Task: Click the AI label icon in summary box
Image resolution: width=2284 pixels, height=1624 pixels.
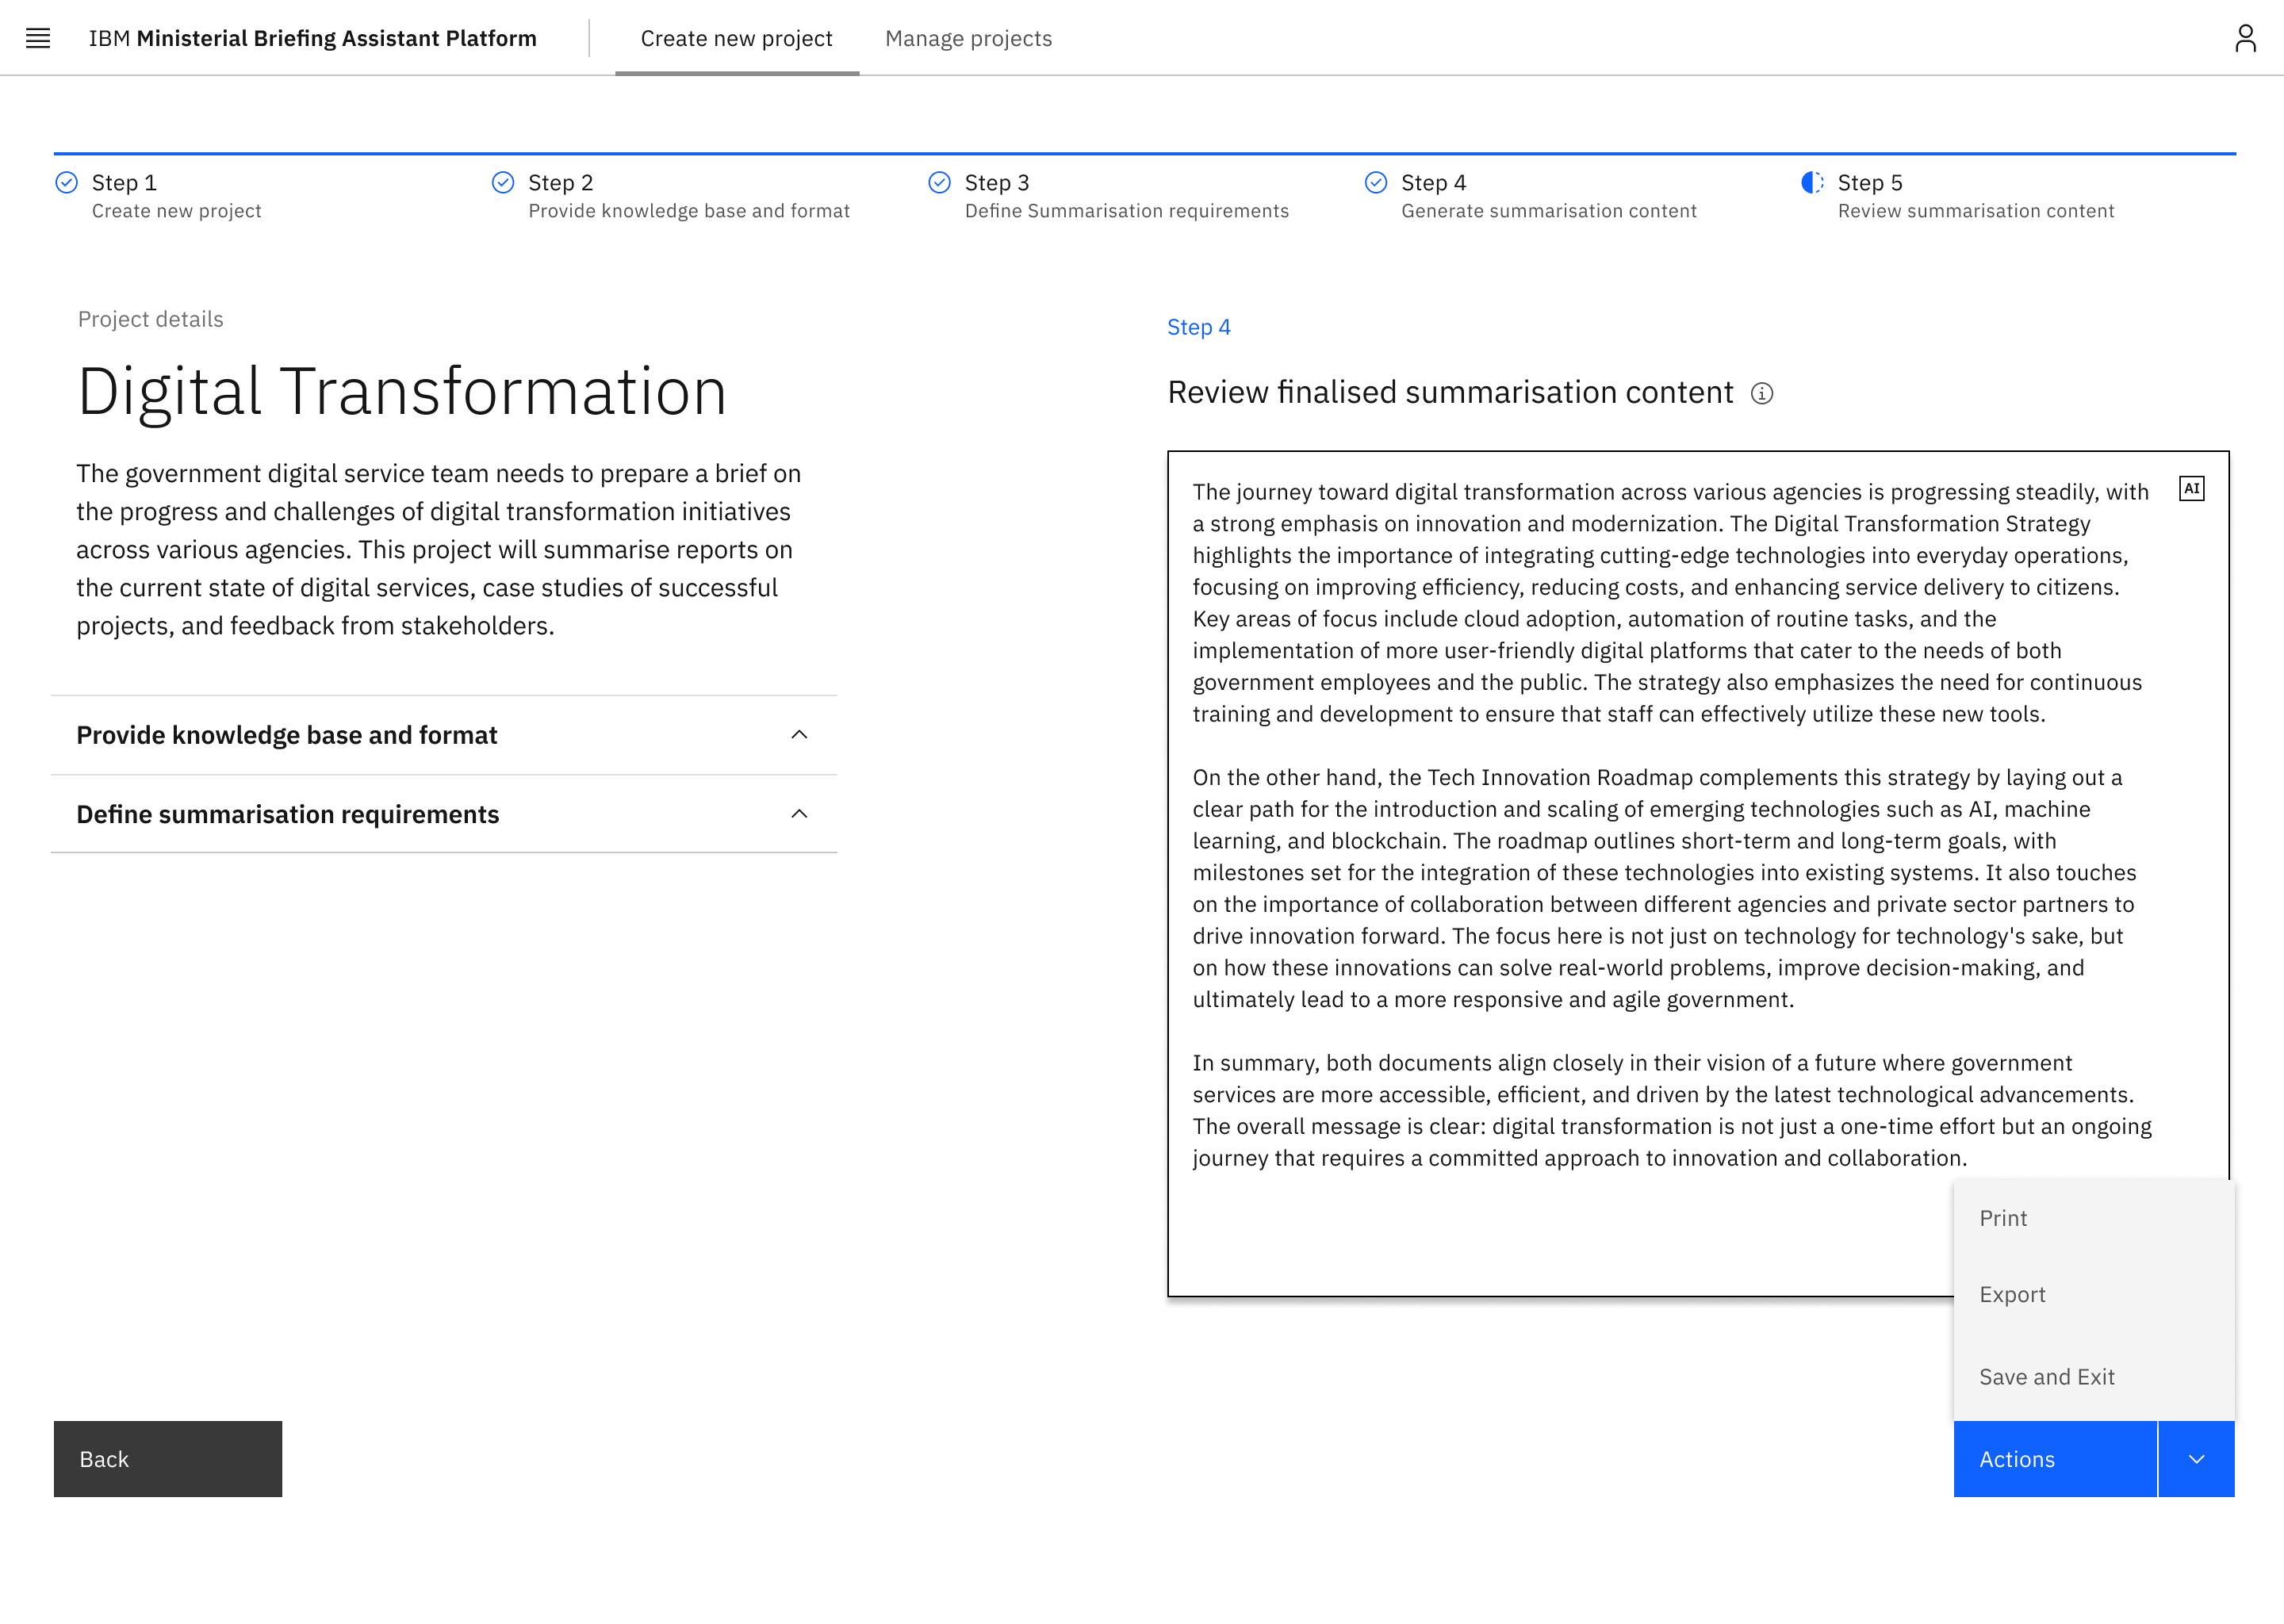Action: [x=2191, y=489]
